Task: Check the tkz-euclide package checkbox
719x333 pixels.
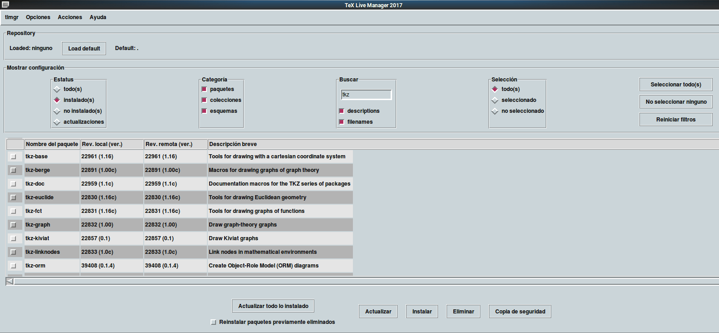Action: pos(13,197)
